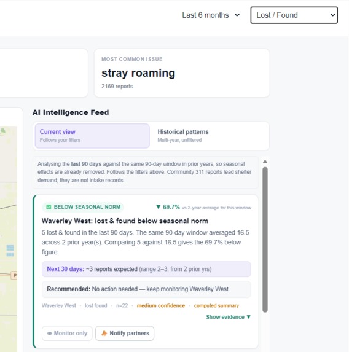
Task: Click the MOST COMMON ISSUE label
Action: coord(132,59)
